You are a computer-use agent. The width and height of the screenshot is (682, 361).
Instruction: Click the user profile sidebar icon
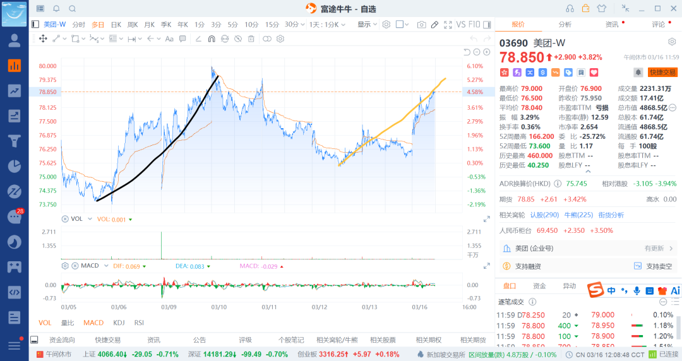coord(15,40)
